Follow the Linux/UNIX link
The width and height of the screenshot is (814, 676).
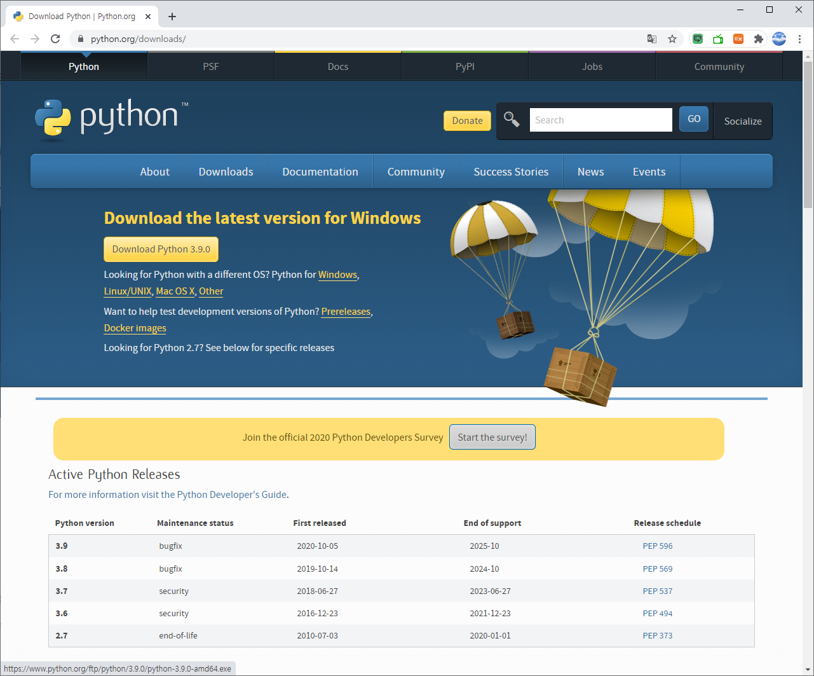coord(128,291)
